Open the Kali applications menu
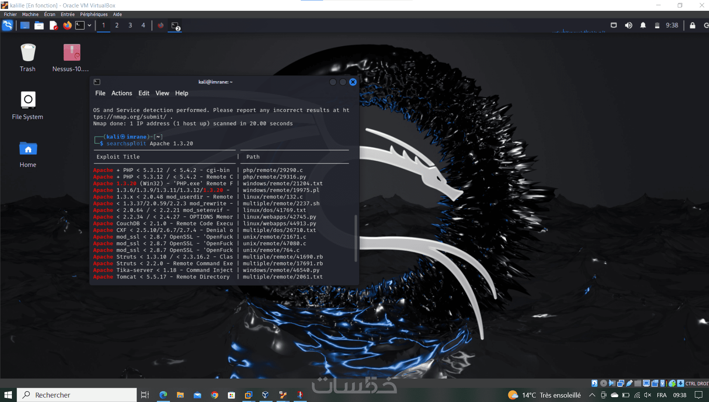Screen dimensions: 709x402 point(7,25)
